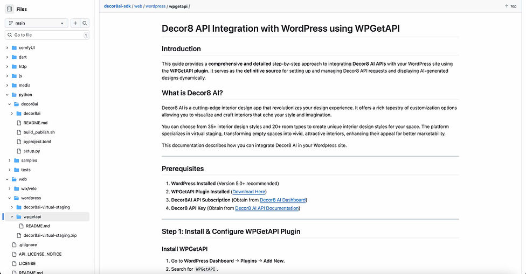
Task: Open the Decor8 AI Dashboard link
Action: point(282,200)
